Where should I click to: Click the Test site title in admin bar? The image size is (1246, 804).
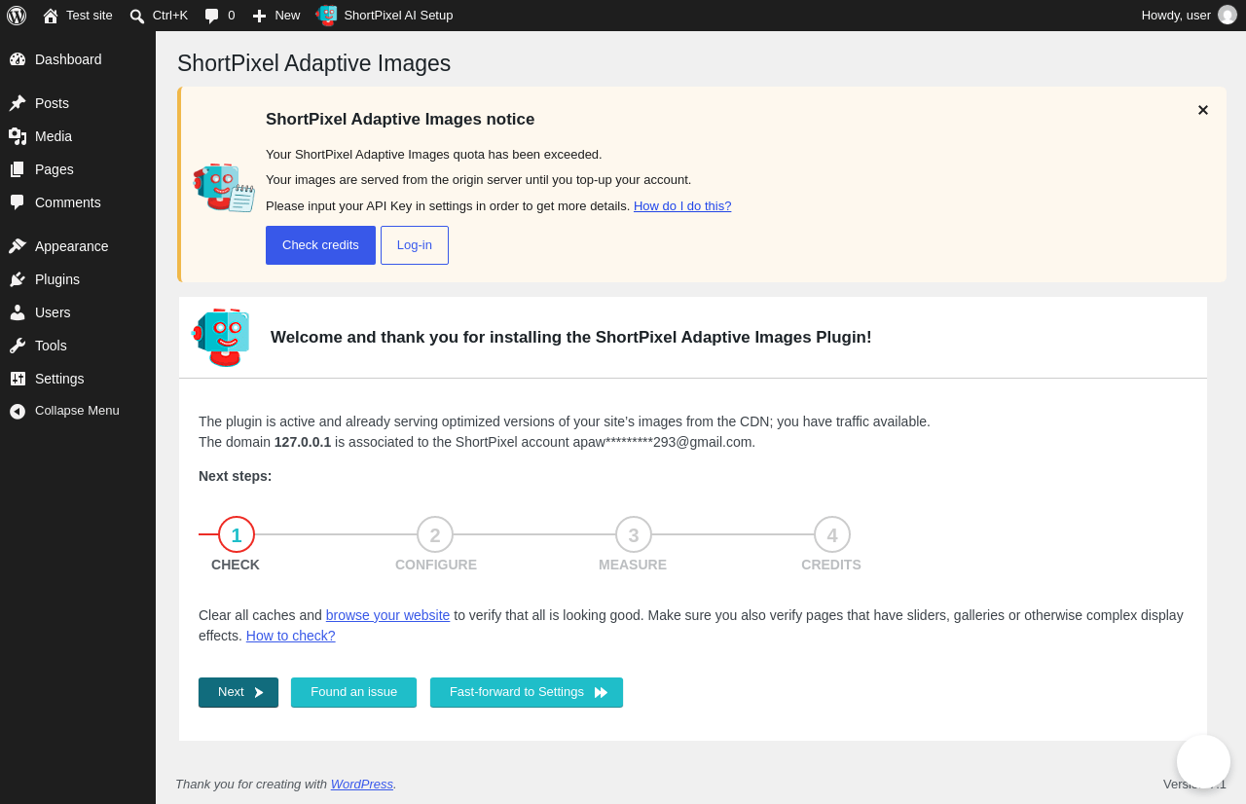90,16
